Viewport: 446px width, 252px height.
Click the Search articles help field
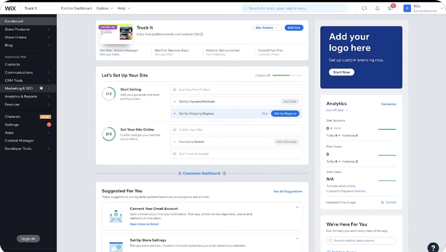click(x=361, y=241)
